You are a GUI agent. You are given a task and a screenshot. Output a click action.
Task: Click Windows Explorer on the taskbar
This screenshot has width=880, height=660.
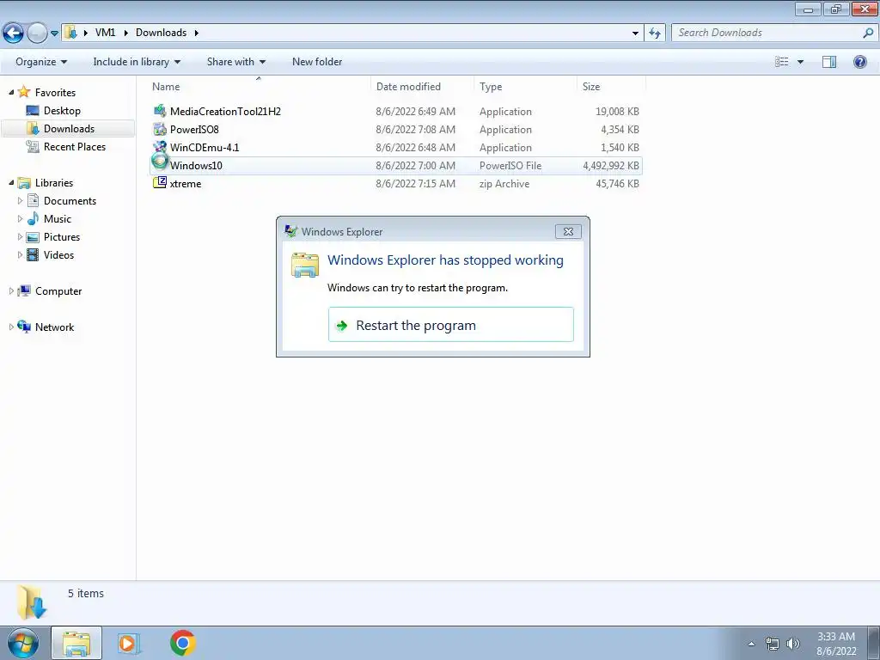76,643
